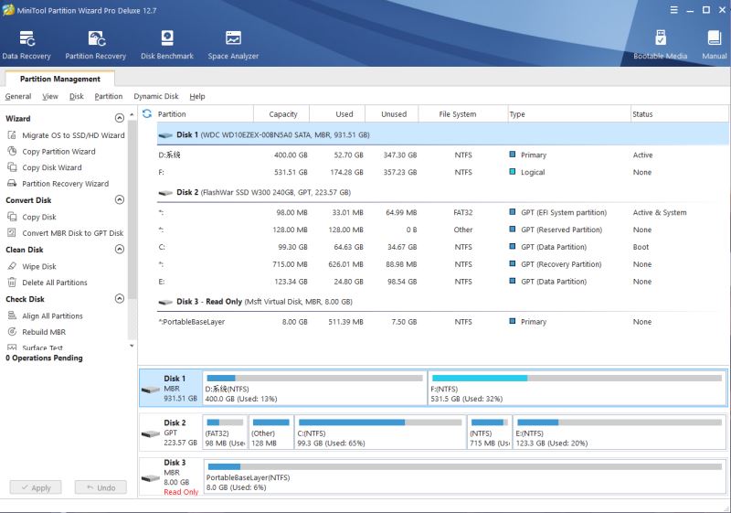Select the F: 531.51 GB partition row
The width and height of the screenshot is (731, 513).
[x=442, y=173]
